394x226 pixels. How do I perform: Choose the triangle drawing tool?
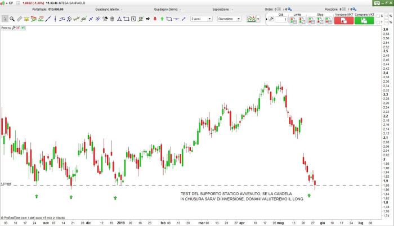coord(119,19)
